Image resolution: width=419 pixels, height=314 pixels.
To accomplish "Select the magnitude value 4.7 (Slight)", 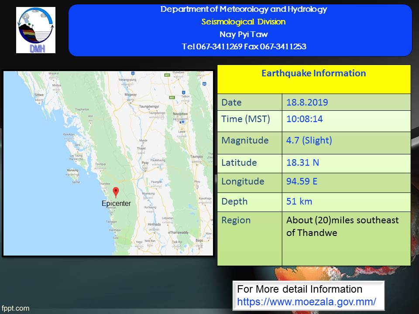I will pyautogui.click(x=309, y=140).
